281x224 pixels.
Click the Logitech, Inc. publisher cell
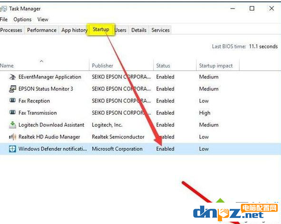tap(107, 125)
